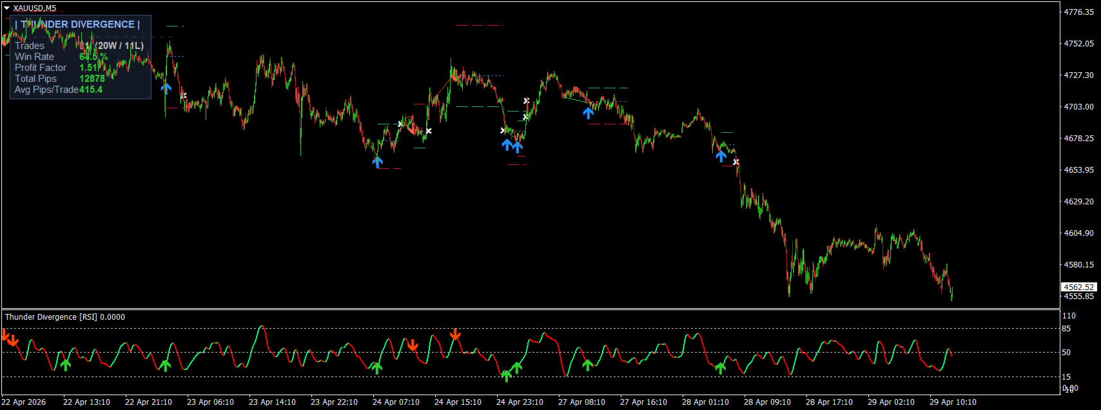Click the green RSI arrow near 22 Apr 21:10

tap(165, 366)
